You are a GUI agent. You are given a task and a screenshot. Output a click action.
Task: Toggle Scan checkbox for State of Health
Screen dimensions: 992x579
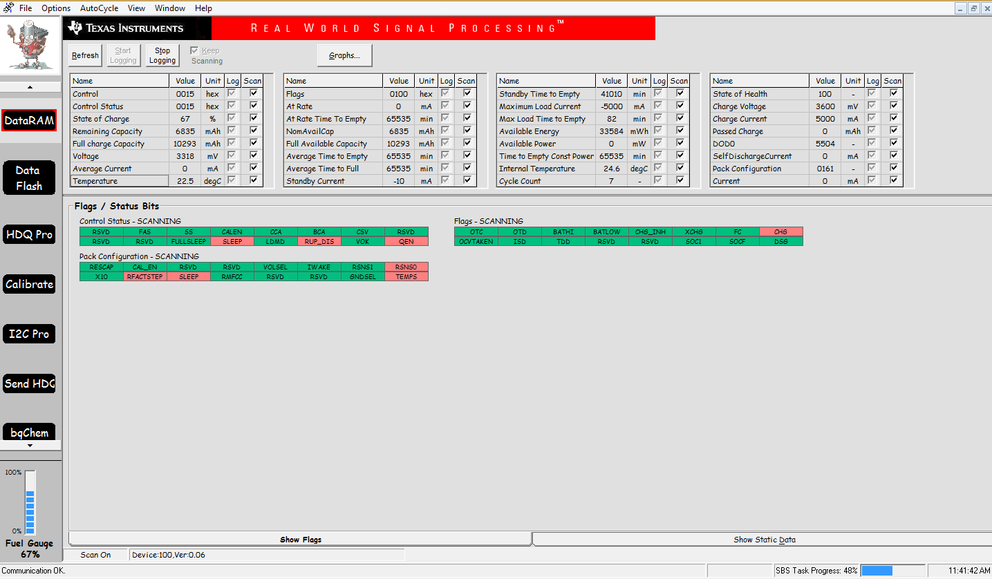[x=894, y=93]
